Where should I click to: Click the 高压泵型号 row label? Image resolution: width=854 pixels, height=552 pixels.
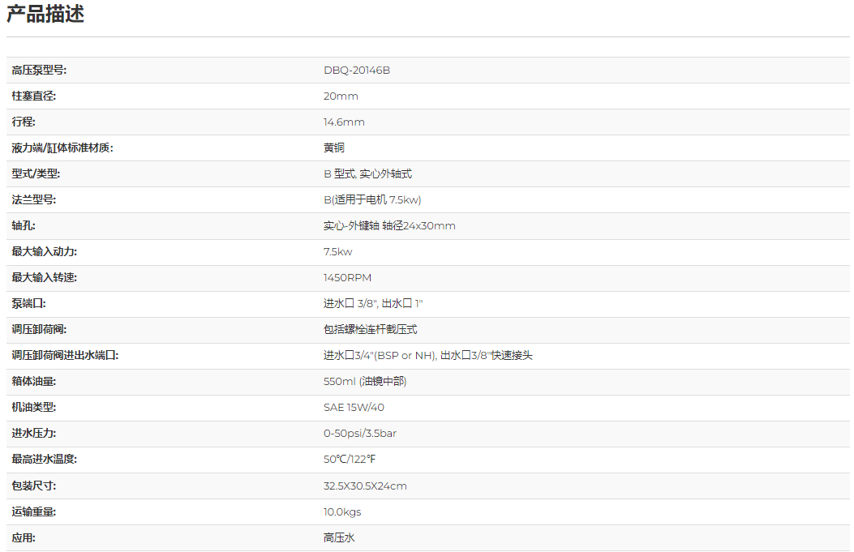pyautogui.click(x=39, y=71)
